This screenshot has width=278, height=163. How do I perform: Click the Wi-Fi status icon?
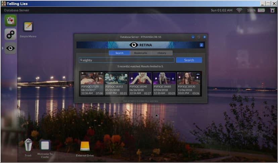tap(239, 10)
